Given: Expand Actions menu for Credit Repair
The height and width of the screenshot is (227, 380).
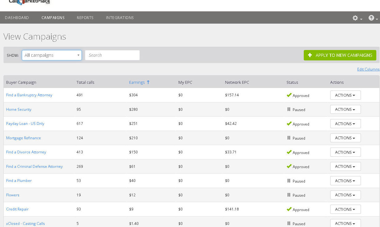Looking at the screenshot, I should 345,209.
